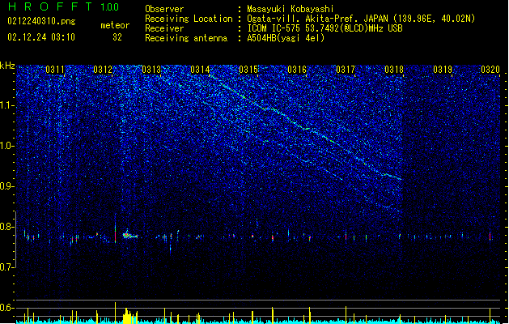Click the 0.7 kHz axis label

pos(7,267)
